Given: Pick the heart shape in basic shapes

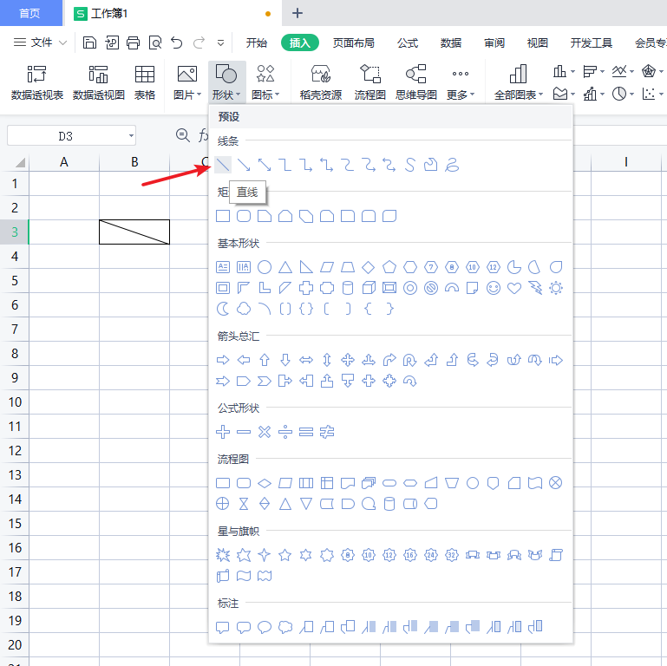Looking at the screenshot, I should tap(514, 288).
